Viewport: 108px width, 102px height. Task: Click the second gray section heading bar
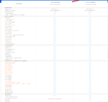(55, 16)
